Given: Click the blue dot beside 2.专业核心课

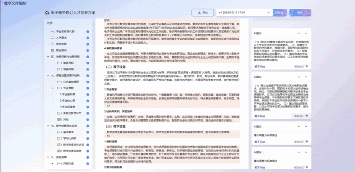Looking at the screenshot, I should (88, 101).
